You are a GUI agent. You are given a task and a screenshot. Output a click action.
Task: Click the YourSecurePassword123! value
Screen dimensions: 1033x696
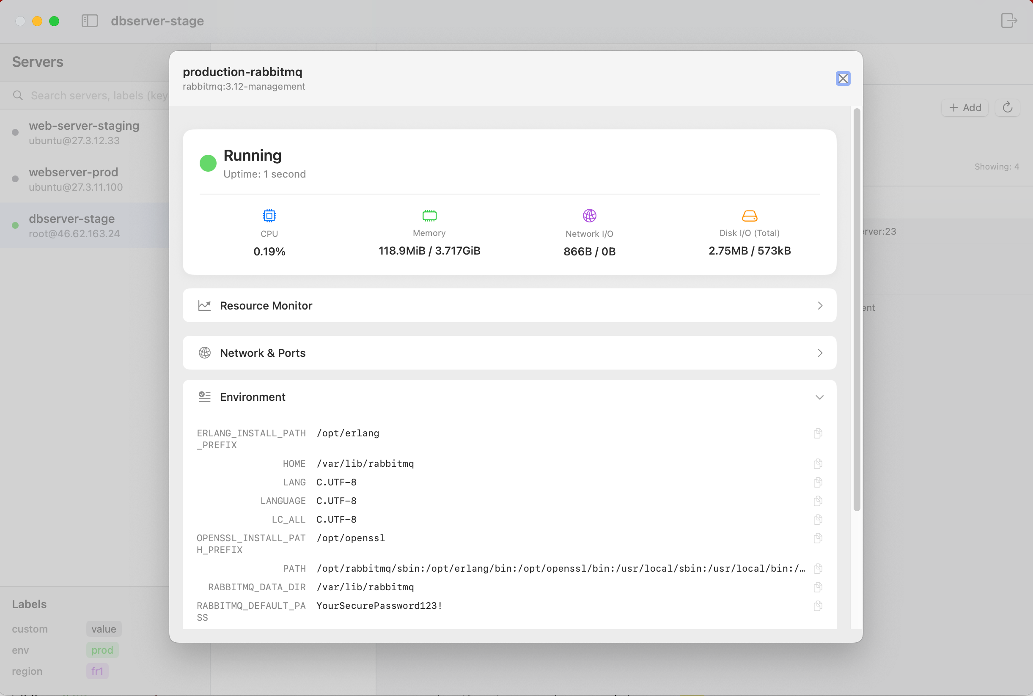click(x=379, y=606)
